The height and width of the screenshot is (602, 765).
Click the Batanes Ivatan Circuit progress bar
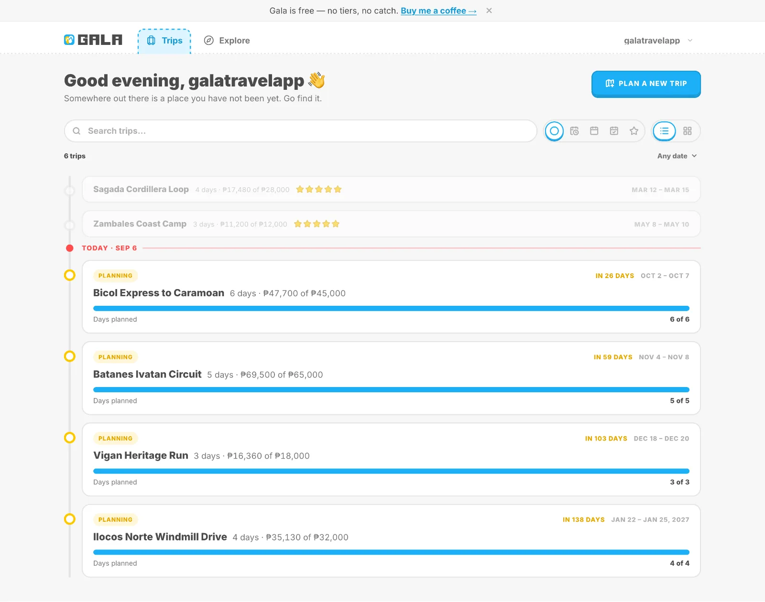[391, 390]
